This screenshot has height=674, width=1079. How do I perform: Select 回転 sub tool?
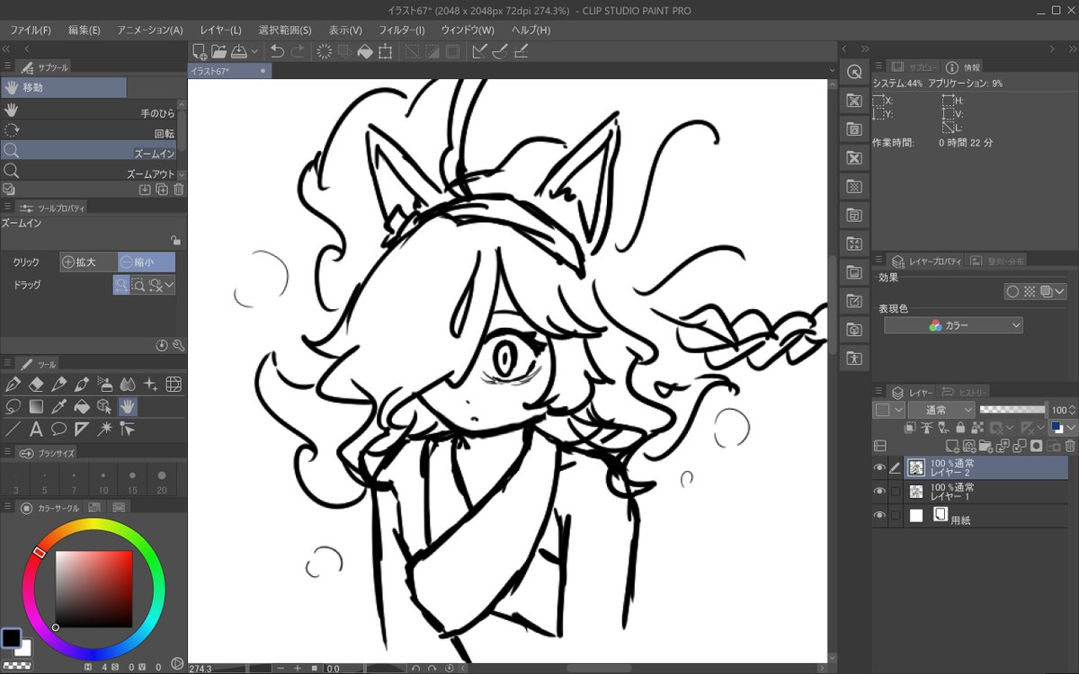(x=88, y=131)
